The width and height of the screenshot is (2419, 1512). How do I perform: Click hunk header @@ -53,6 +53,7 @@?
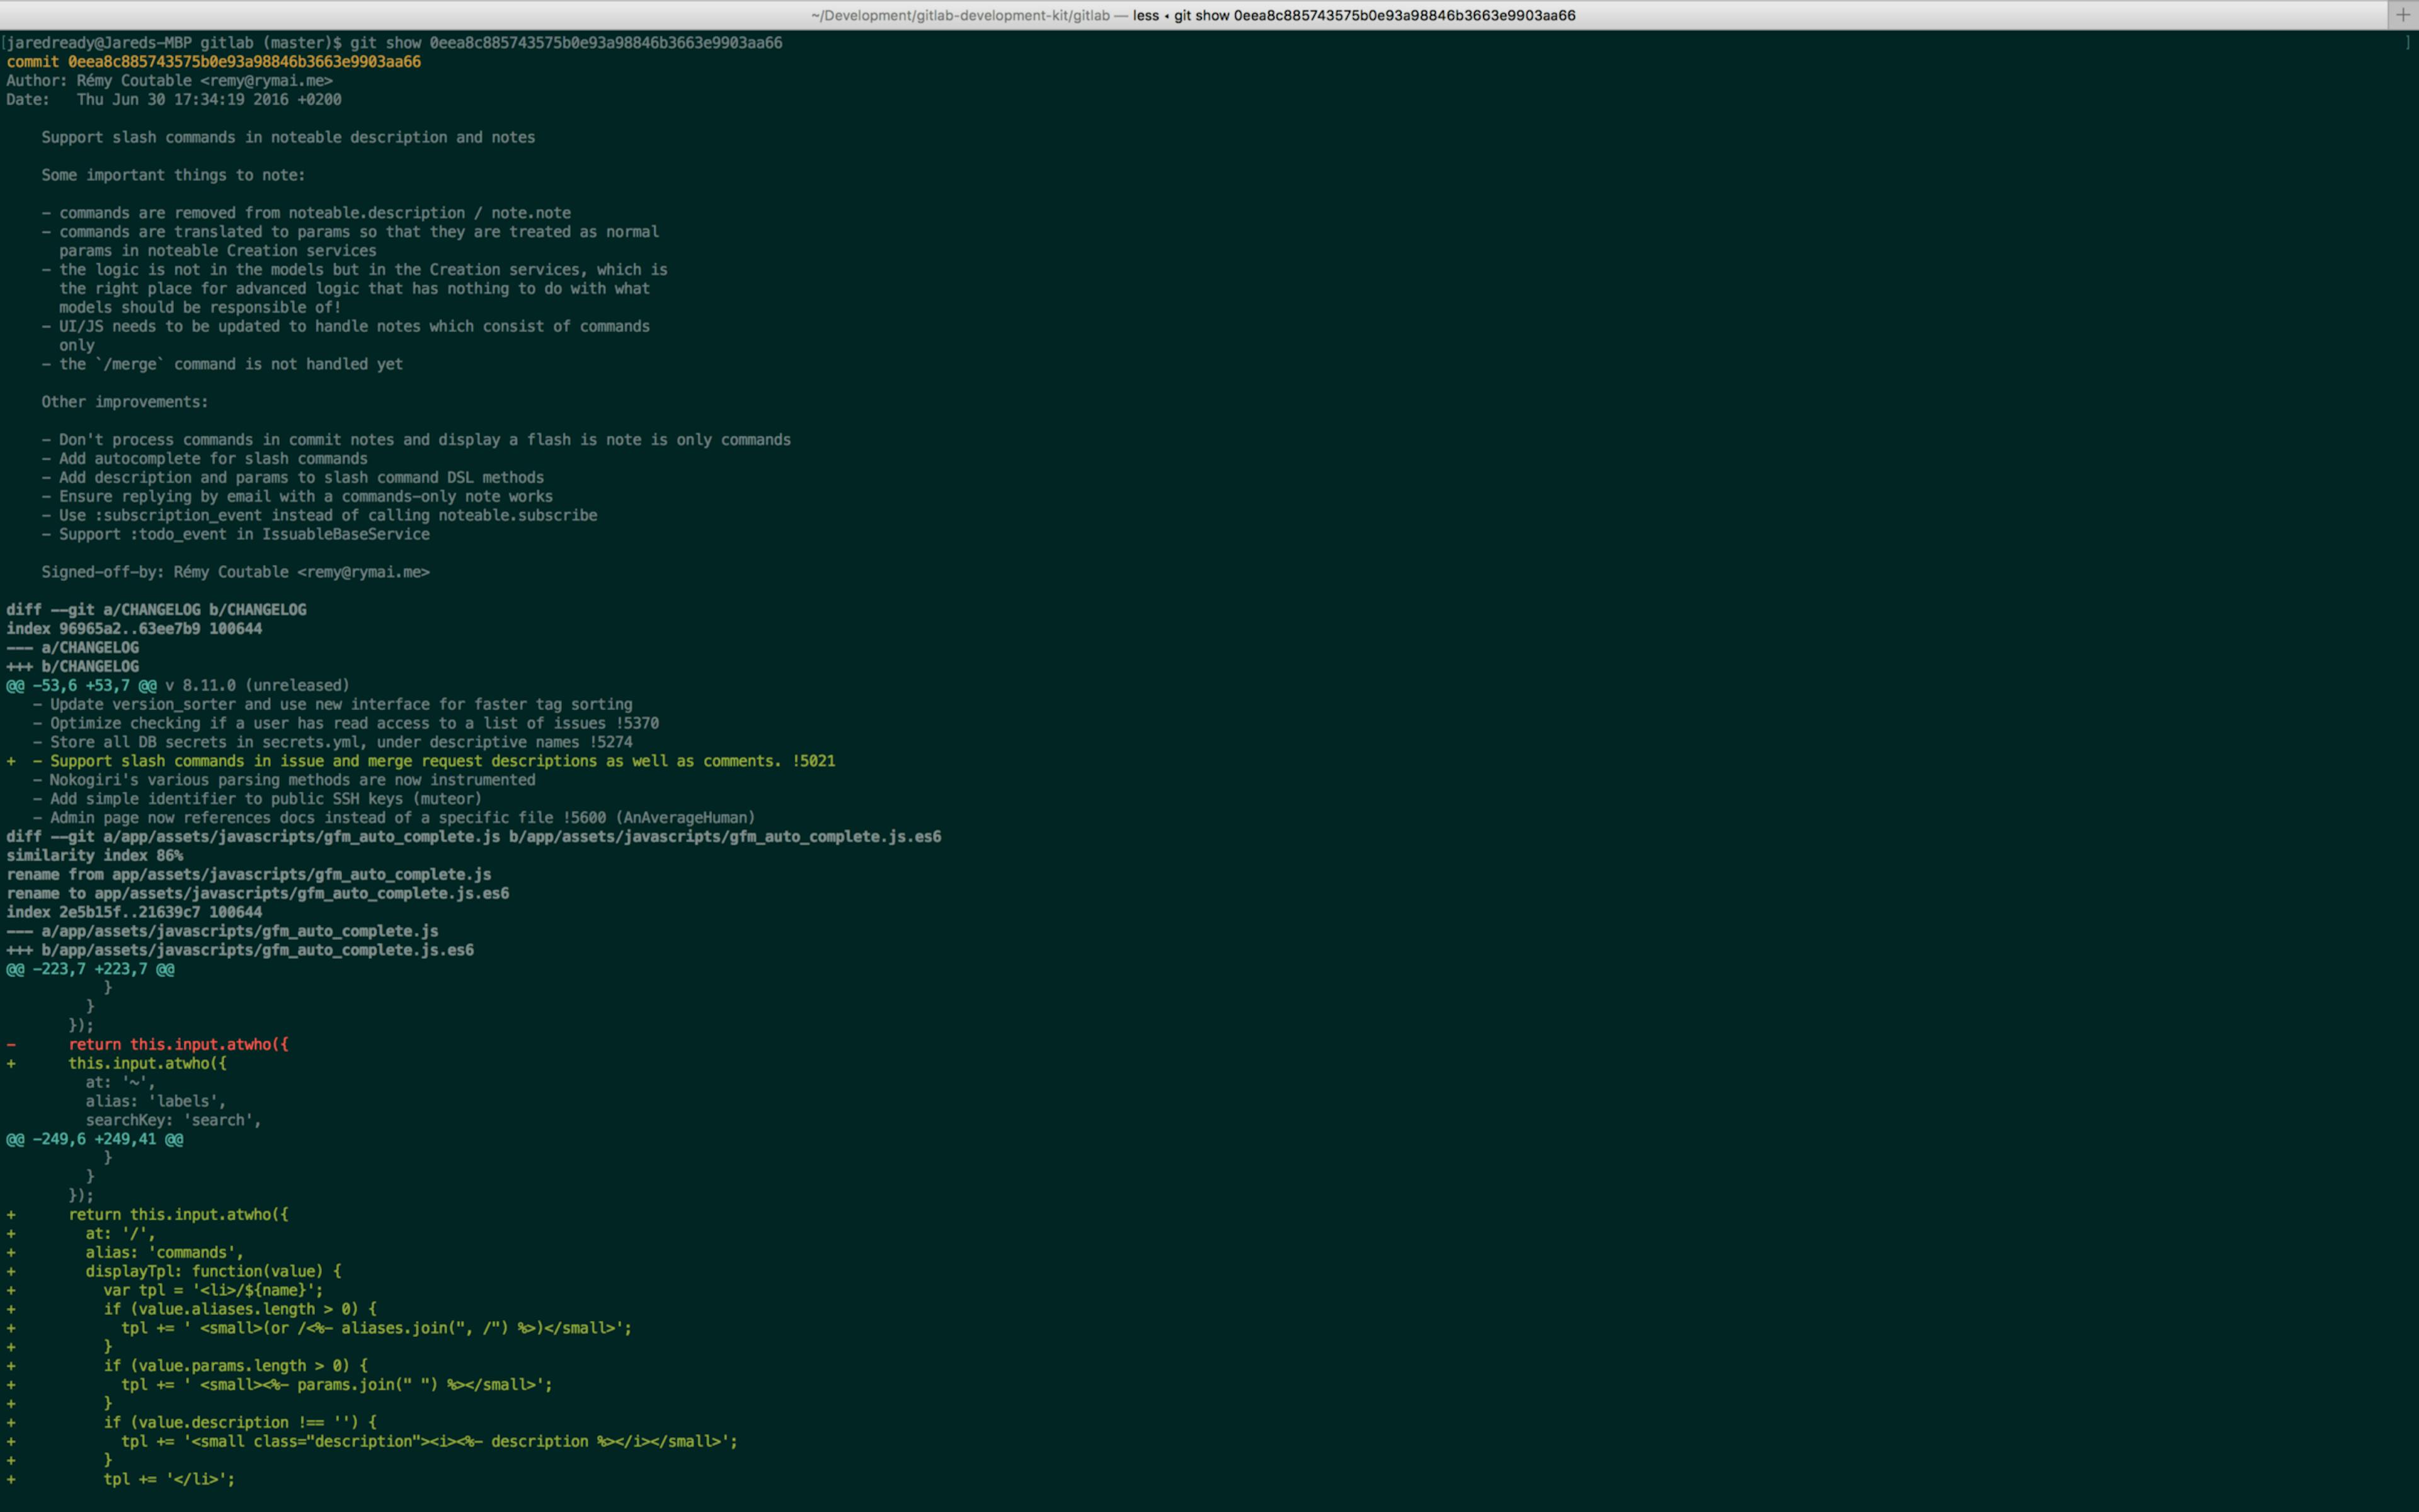81,686
